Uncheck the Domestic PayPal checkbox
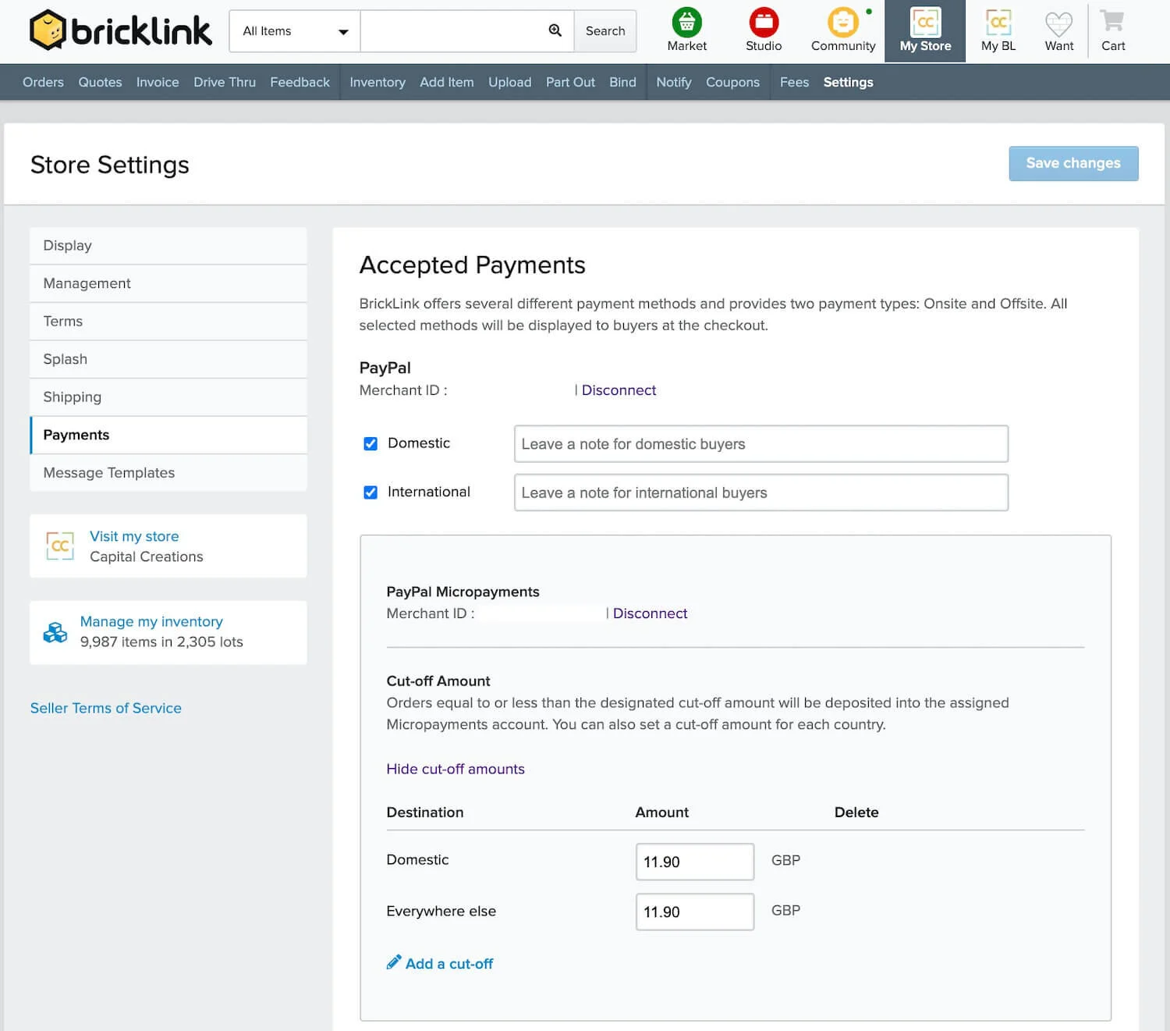Screen dimensions: 1170x1031 (370, 443)
